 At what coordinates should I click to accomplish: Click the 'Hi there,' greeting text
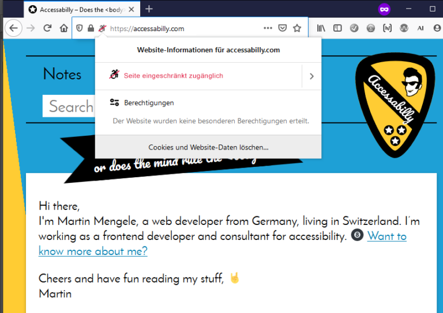coord(59,206)
